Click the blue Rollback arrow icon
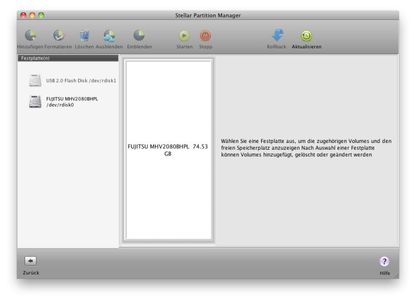The image size is (416, 302). point(277,35)
